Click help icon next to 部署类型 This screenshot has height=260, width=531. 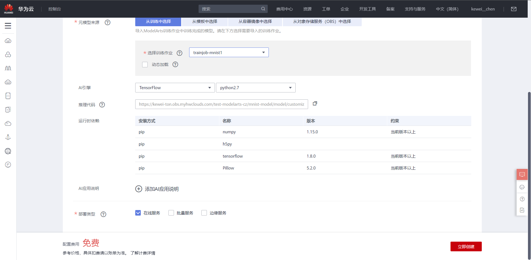[x=103, y=214]
